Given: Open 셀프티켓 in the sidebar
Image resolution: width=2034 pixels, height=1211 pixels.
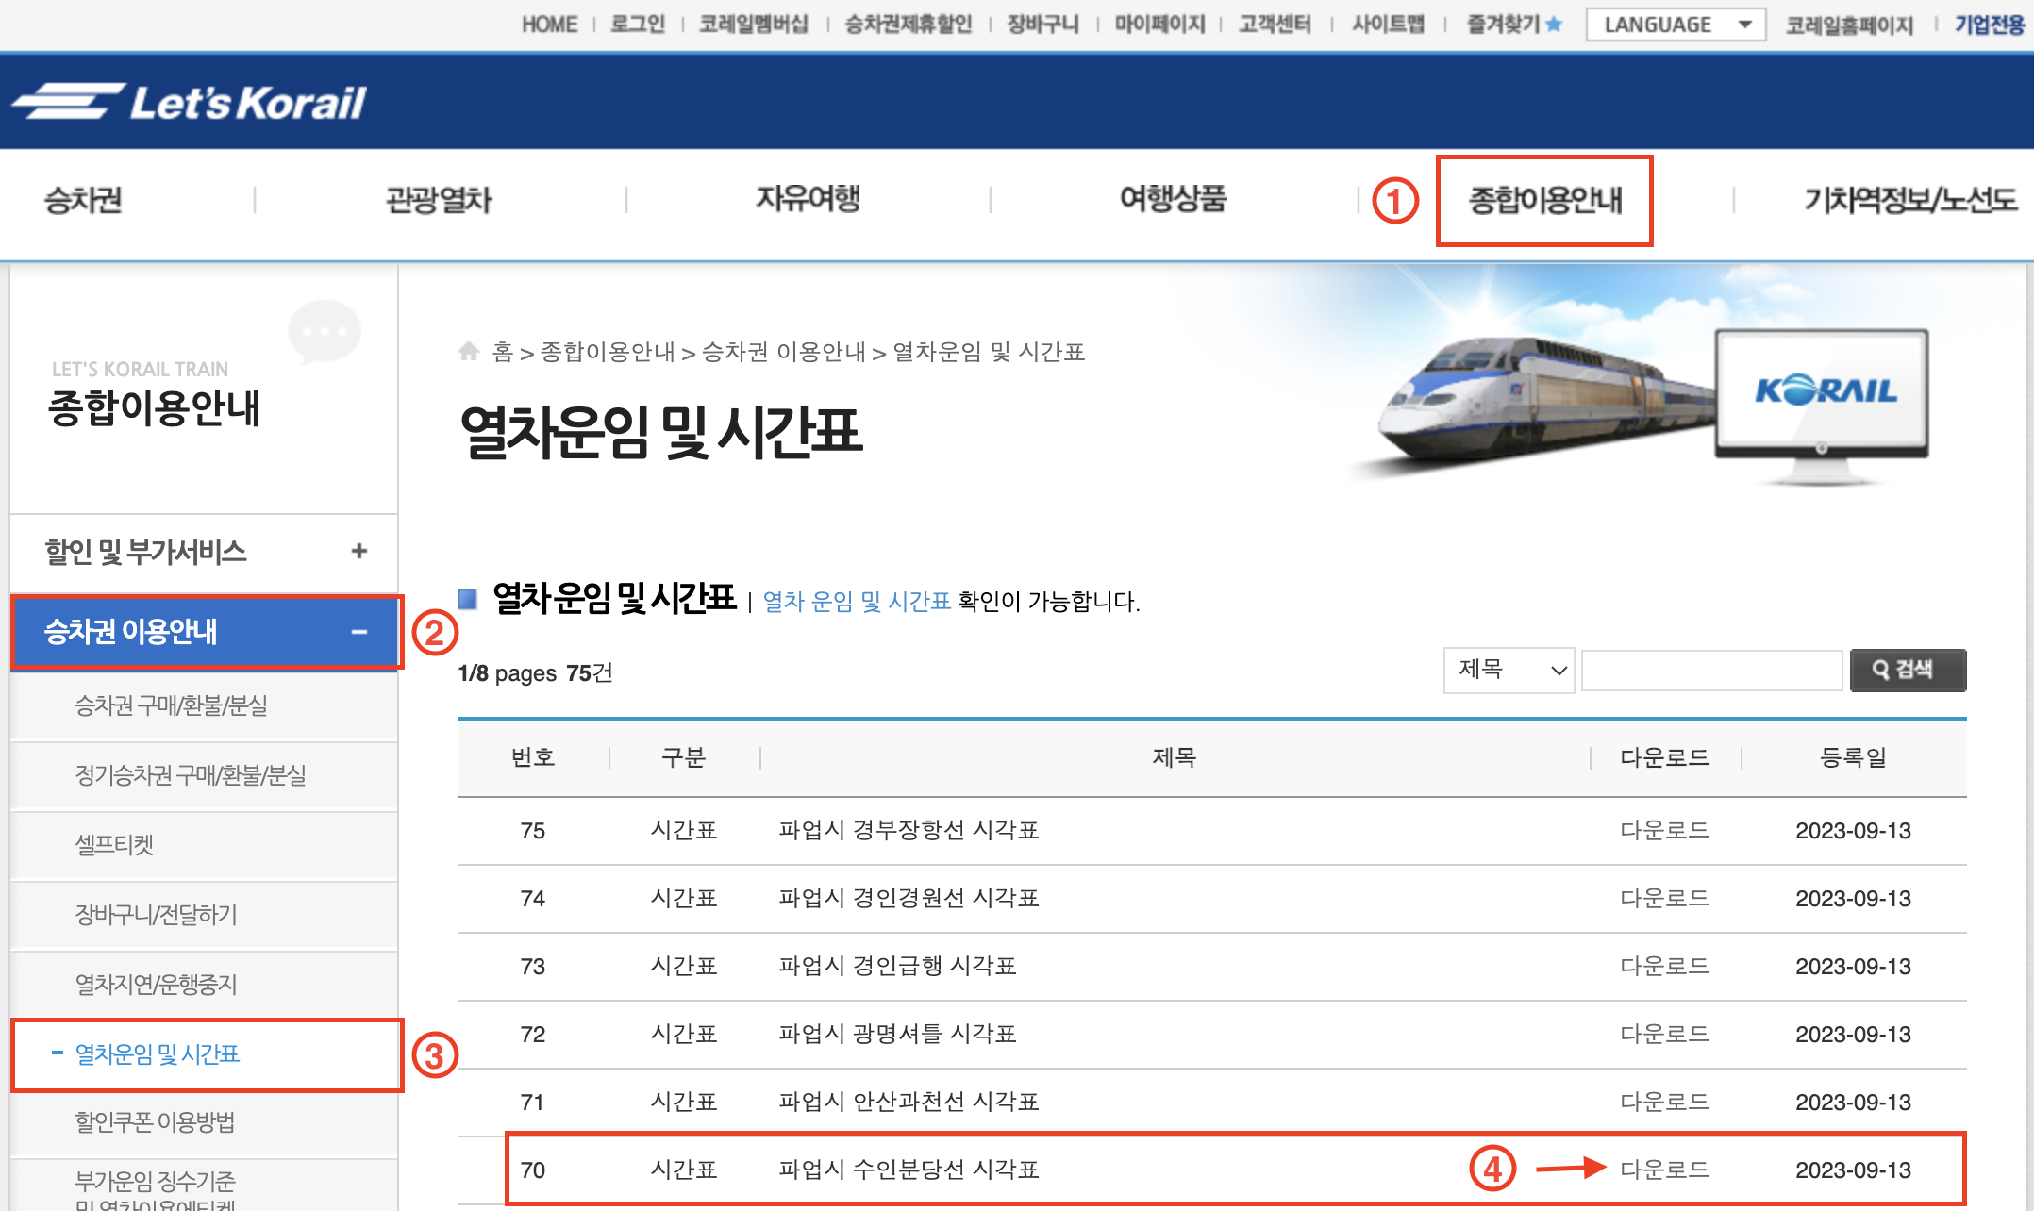Looking at the screenshot, I should click(114, 844).
